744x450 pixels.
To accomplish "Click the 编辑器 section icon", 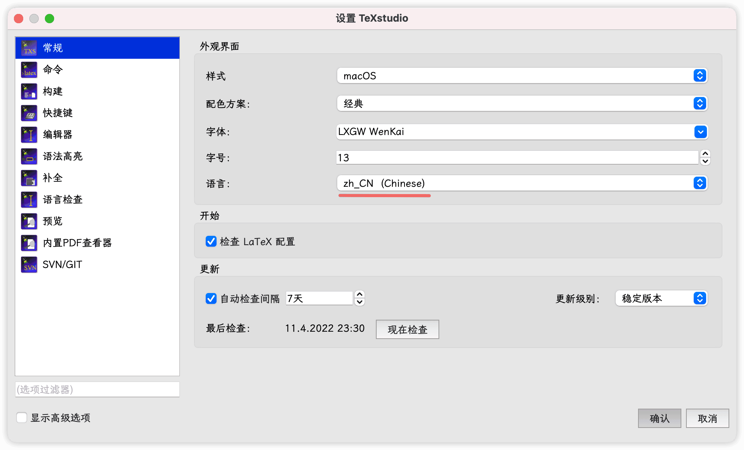I will click(x=29, y=135).
